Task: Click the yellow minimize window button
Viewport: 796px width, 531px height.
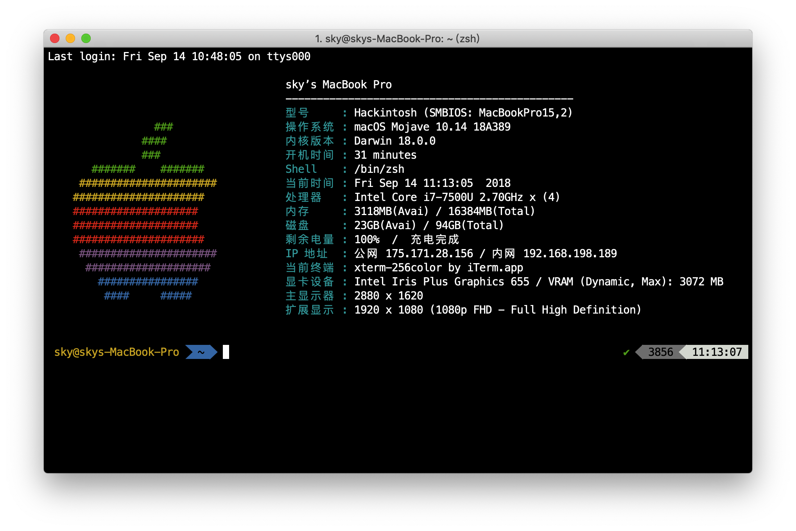Action: point(70,38)
